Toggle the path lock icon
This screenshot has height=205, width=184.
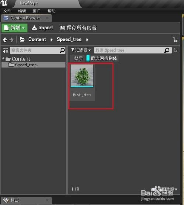(x=175, y=40)
